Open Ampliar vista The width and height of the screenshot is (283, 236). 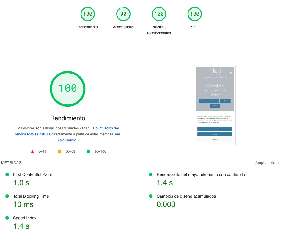[x=267, y=163]
